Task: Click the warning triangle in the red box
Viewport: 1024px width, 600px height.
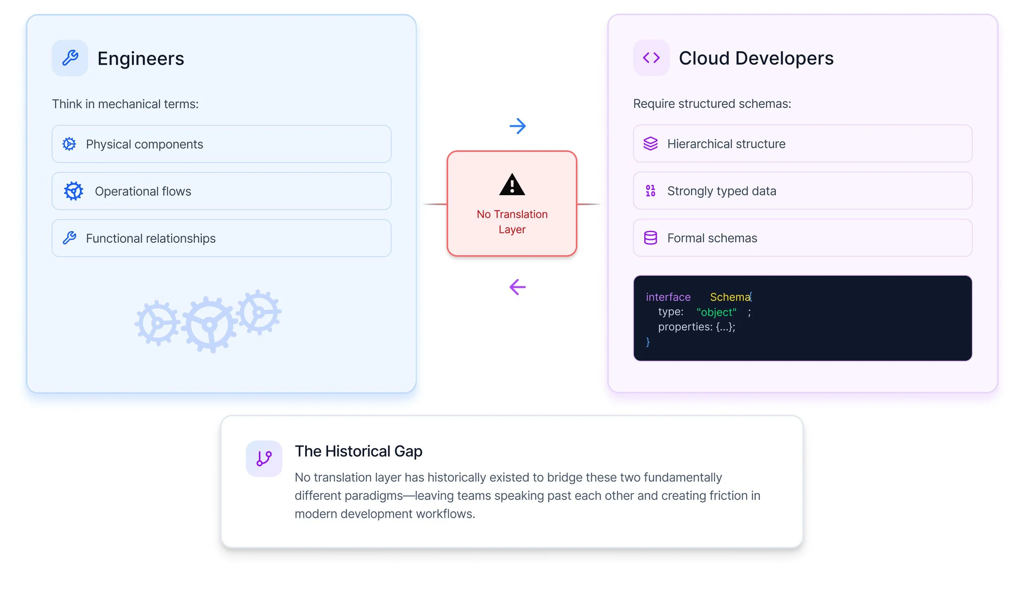Action: [x=512, y=185]
